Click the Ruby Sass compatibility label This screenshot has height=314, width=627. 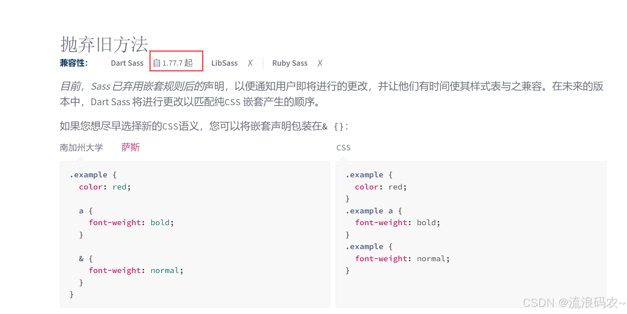290,63
